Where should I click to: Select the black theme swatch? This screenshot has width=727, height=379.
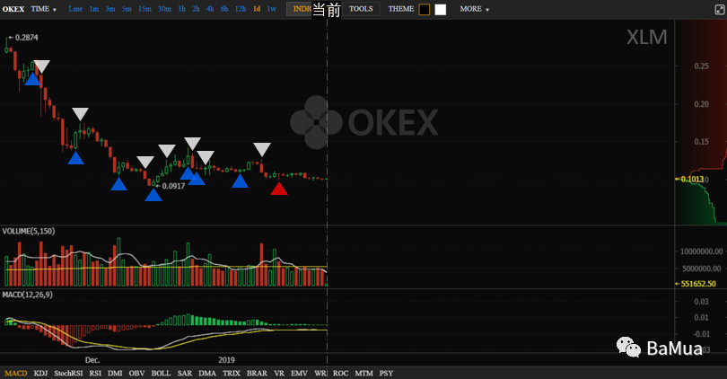coord(425,9)
